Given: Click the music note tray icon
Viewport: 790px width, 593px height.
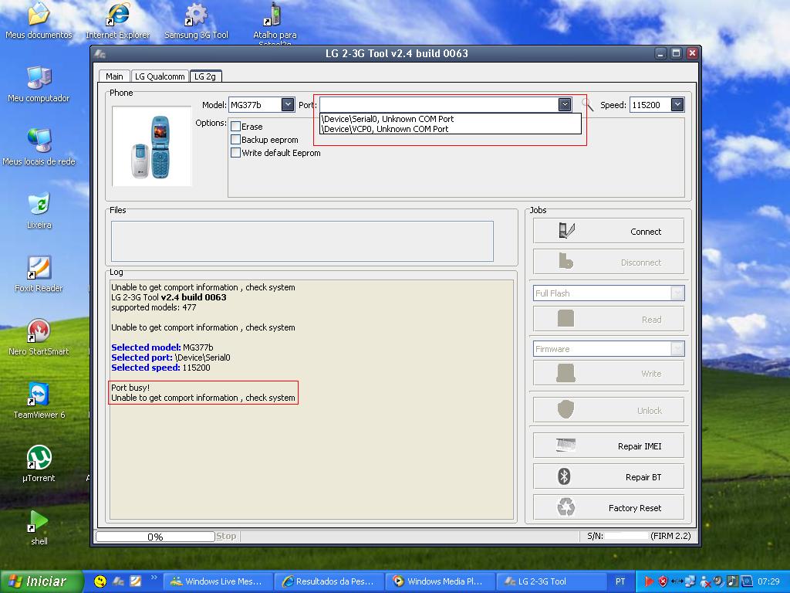Looking at the screenshot, I should pos(733,581).
